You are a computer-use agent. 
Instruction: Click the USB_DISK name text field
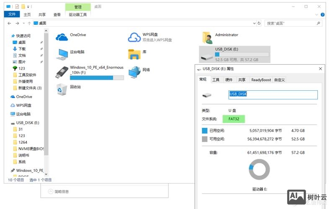coord(273,94)
